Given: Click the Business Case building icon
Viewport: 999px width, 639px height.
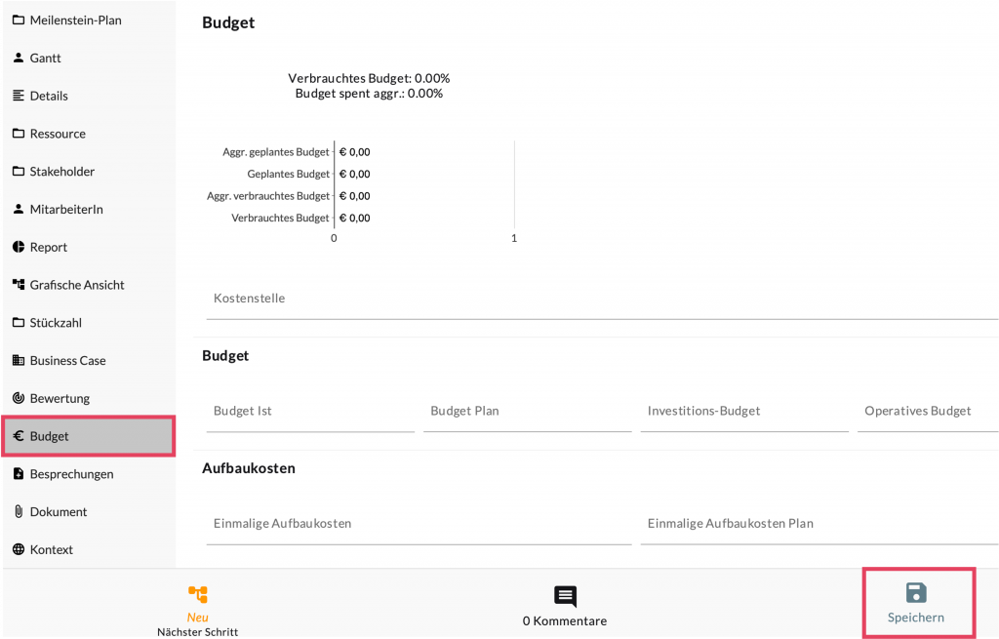Looking at the screenshot, I should click(19, 360).
